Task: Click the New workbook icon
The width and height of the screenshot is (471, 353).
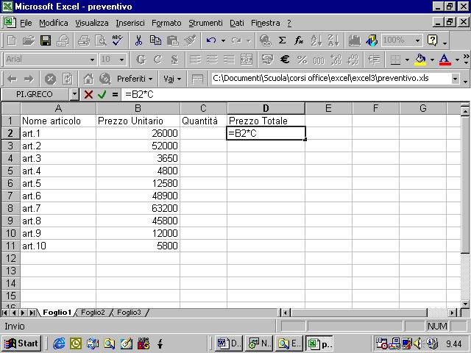Action: pos(12,40)
